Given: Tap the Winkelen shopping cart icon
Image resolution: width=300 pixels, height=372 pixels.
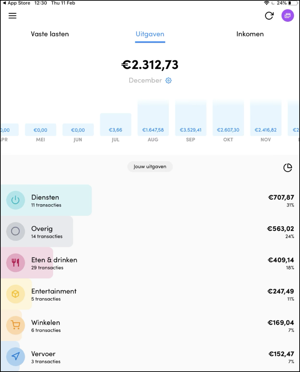Looking at the screenshot, I should click(16, 325).
